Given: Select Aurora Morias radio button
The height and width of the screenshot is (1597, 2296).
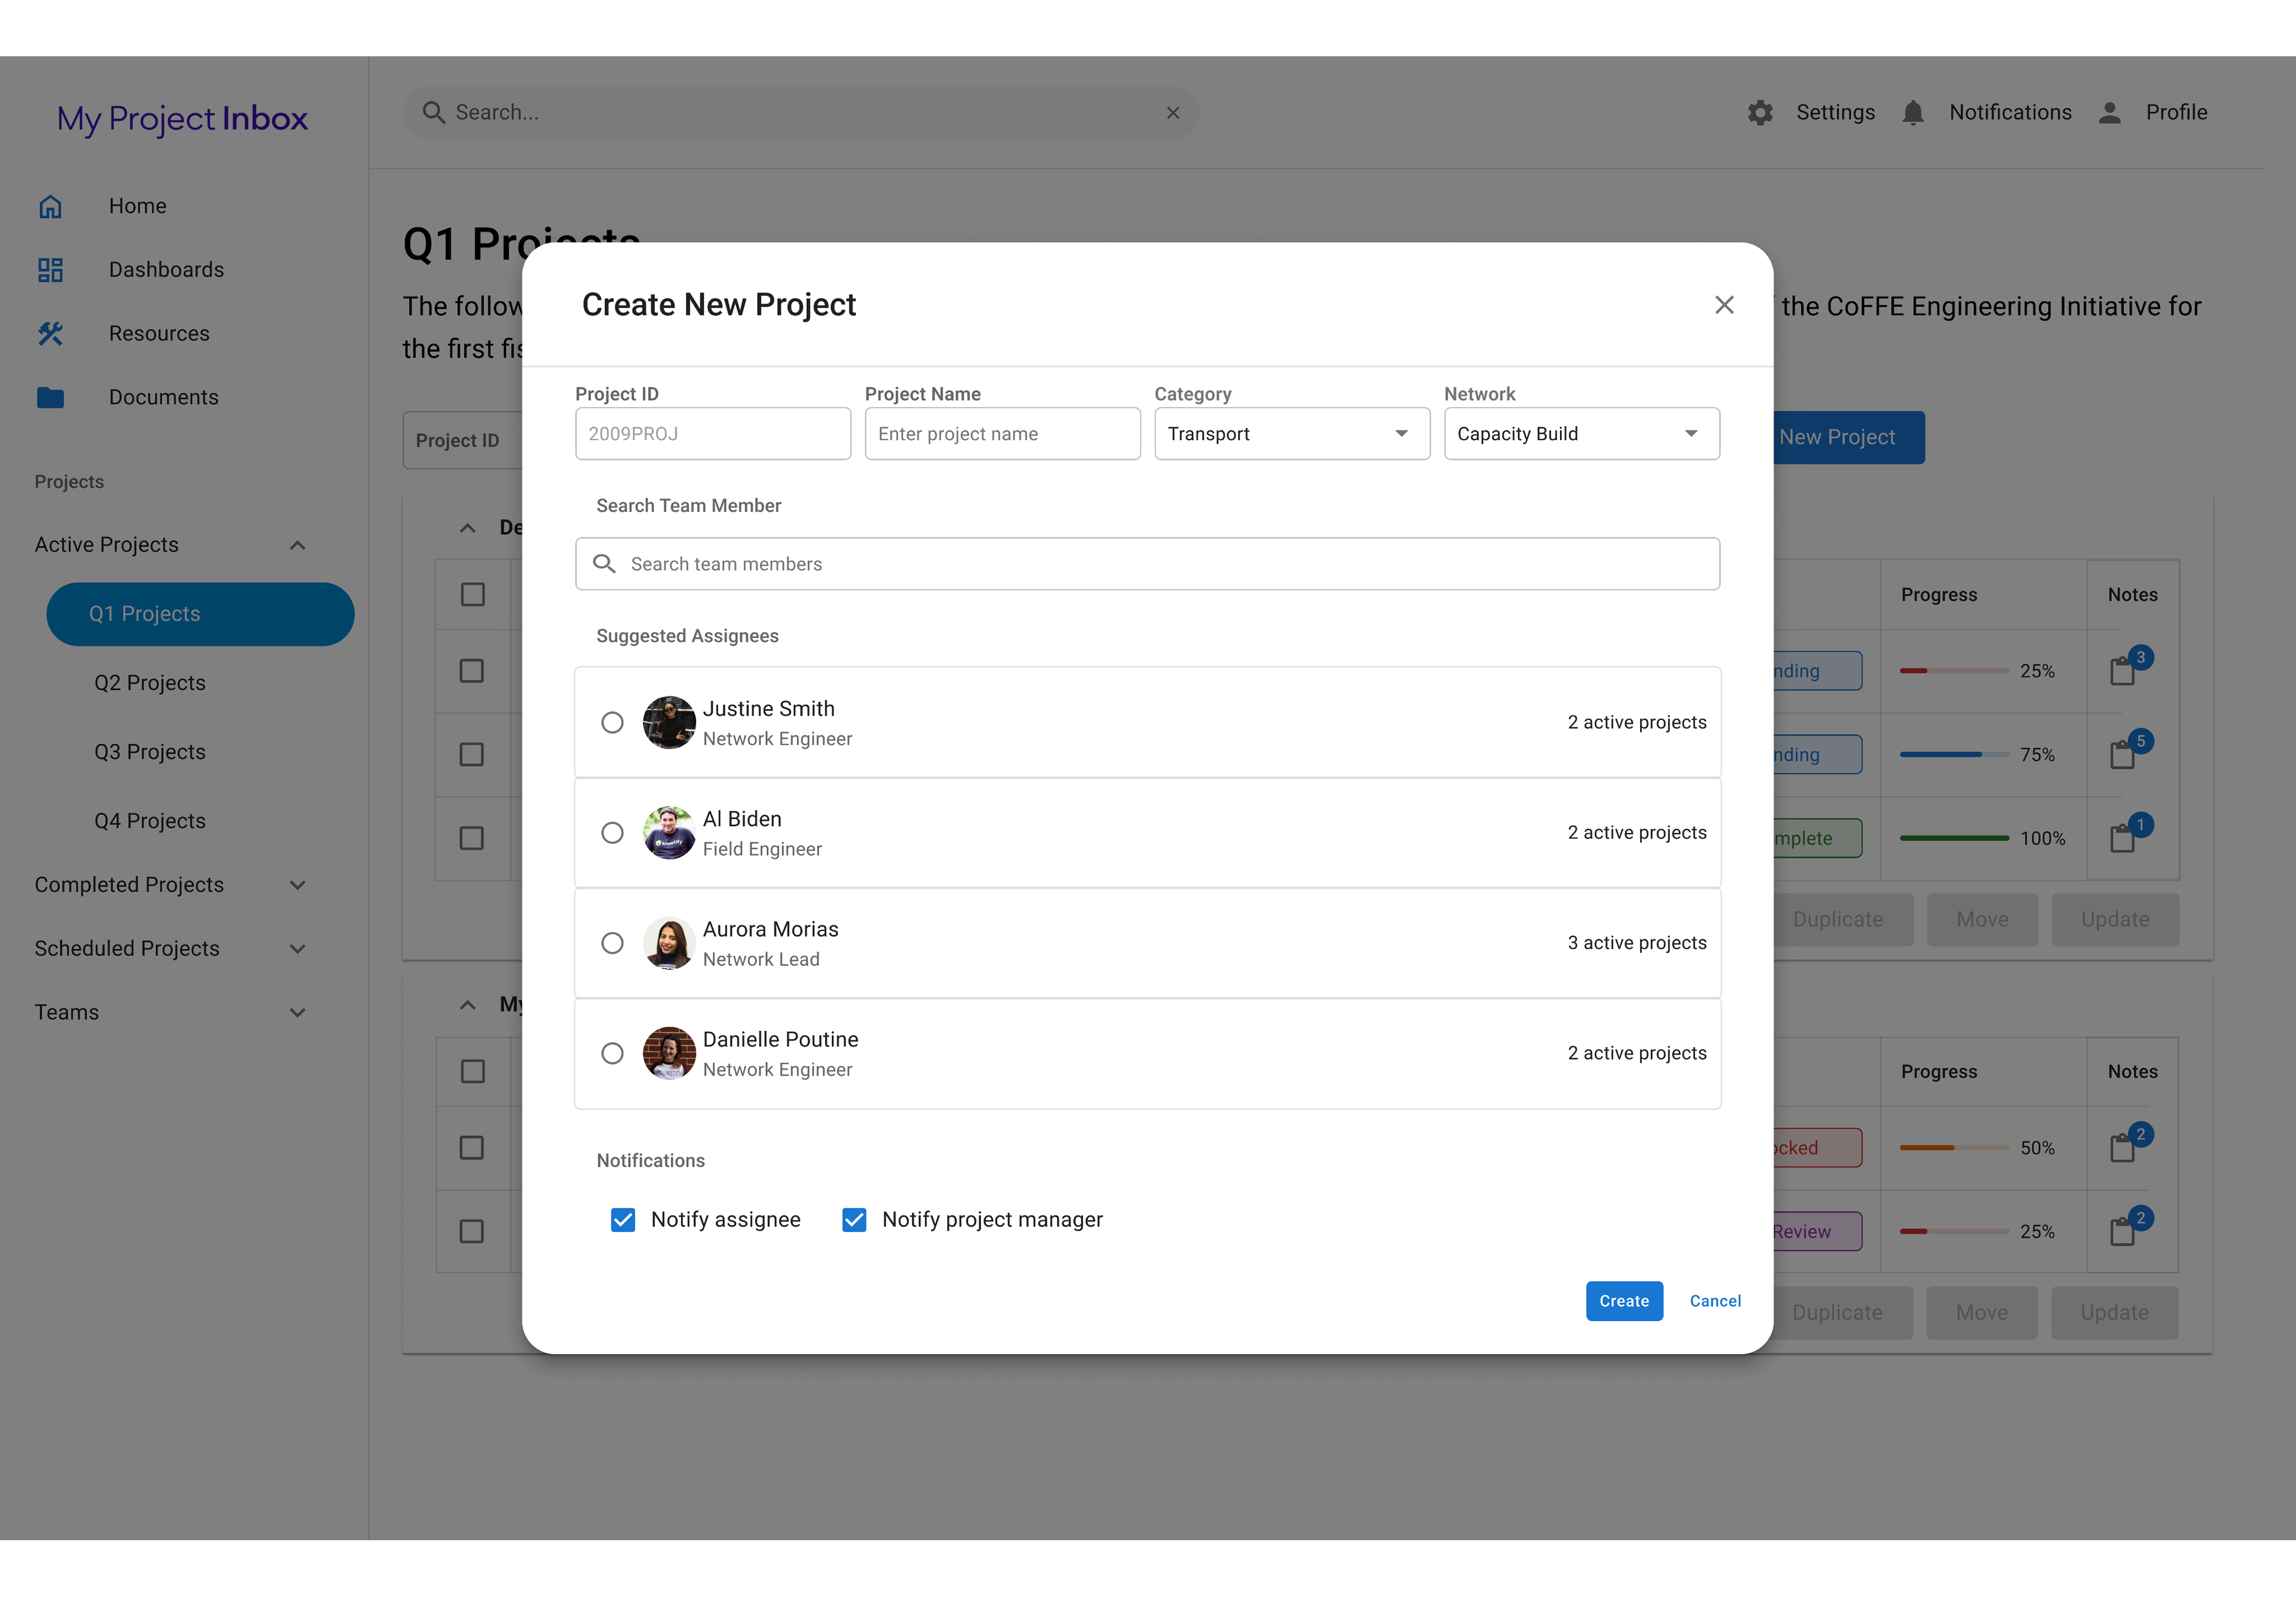Looking at the screenshot, I should click(x=612, y=943).
